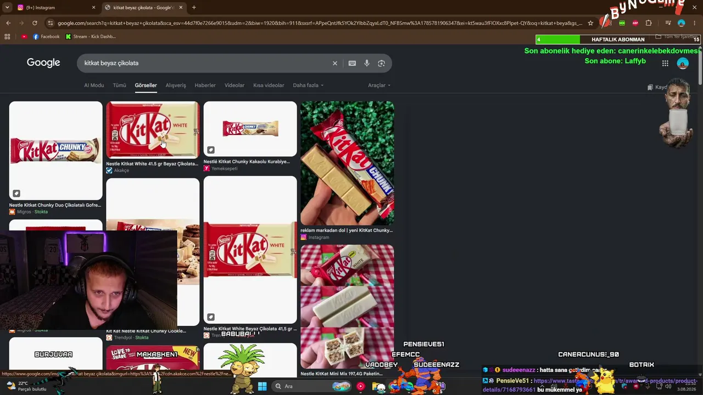Select the Görseller tab
This screenshot has width=703, height=395.
point(146,86)
